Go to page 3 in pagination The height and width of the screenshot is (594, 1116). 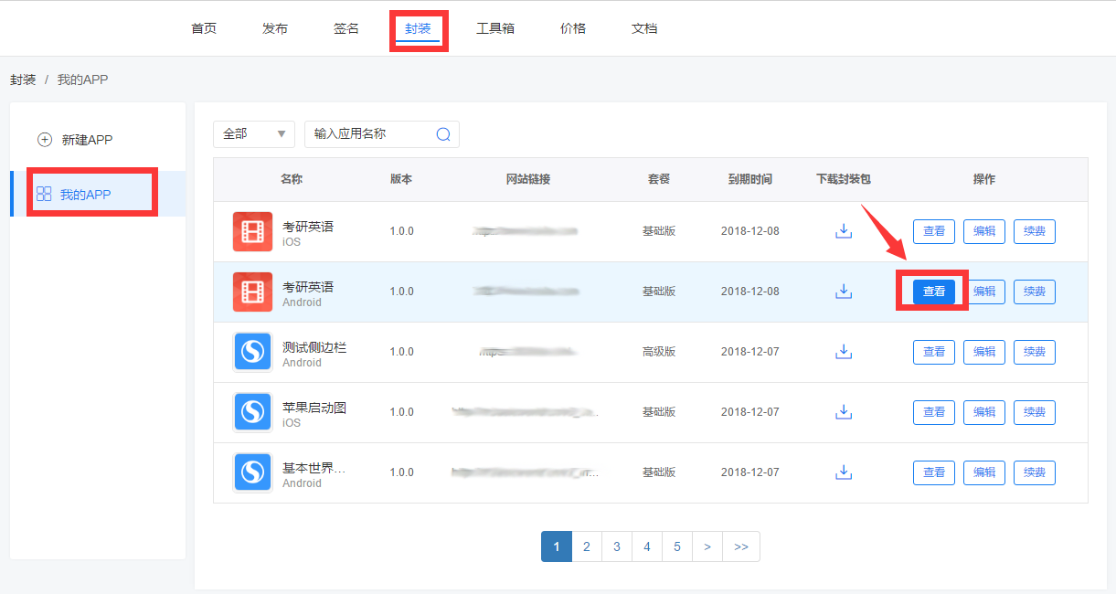point(617,546)
